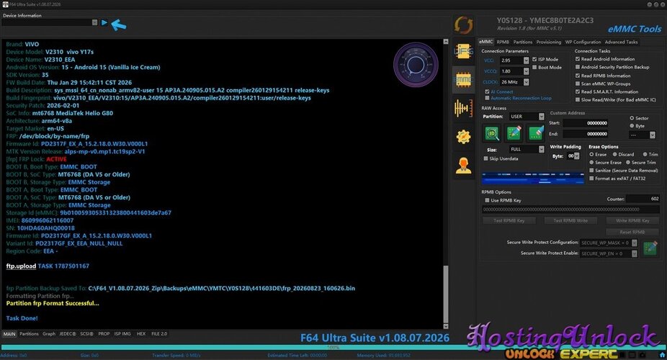Click the secure write protect apply icon

tap(650, 248)
